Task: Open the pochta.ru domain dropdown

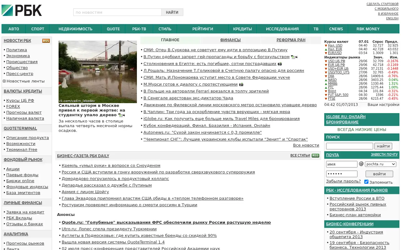Action: pos(381,164)
